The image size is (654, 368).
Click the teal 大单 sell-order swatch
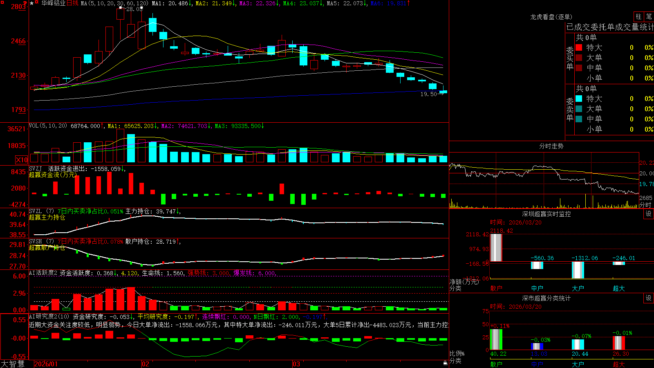pos(579,109)
